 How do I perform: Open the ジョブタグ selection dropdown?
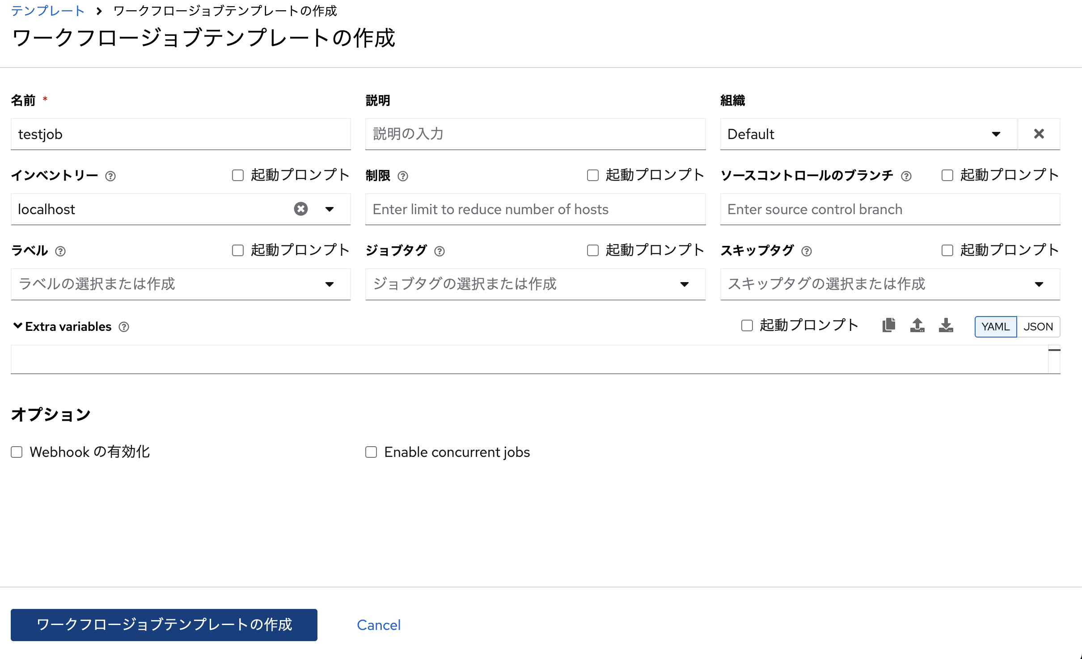(x=685, y=284)
